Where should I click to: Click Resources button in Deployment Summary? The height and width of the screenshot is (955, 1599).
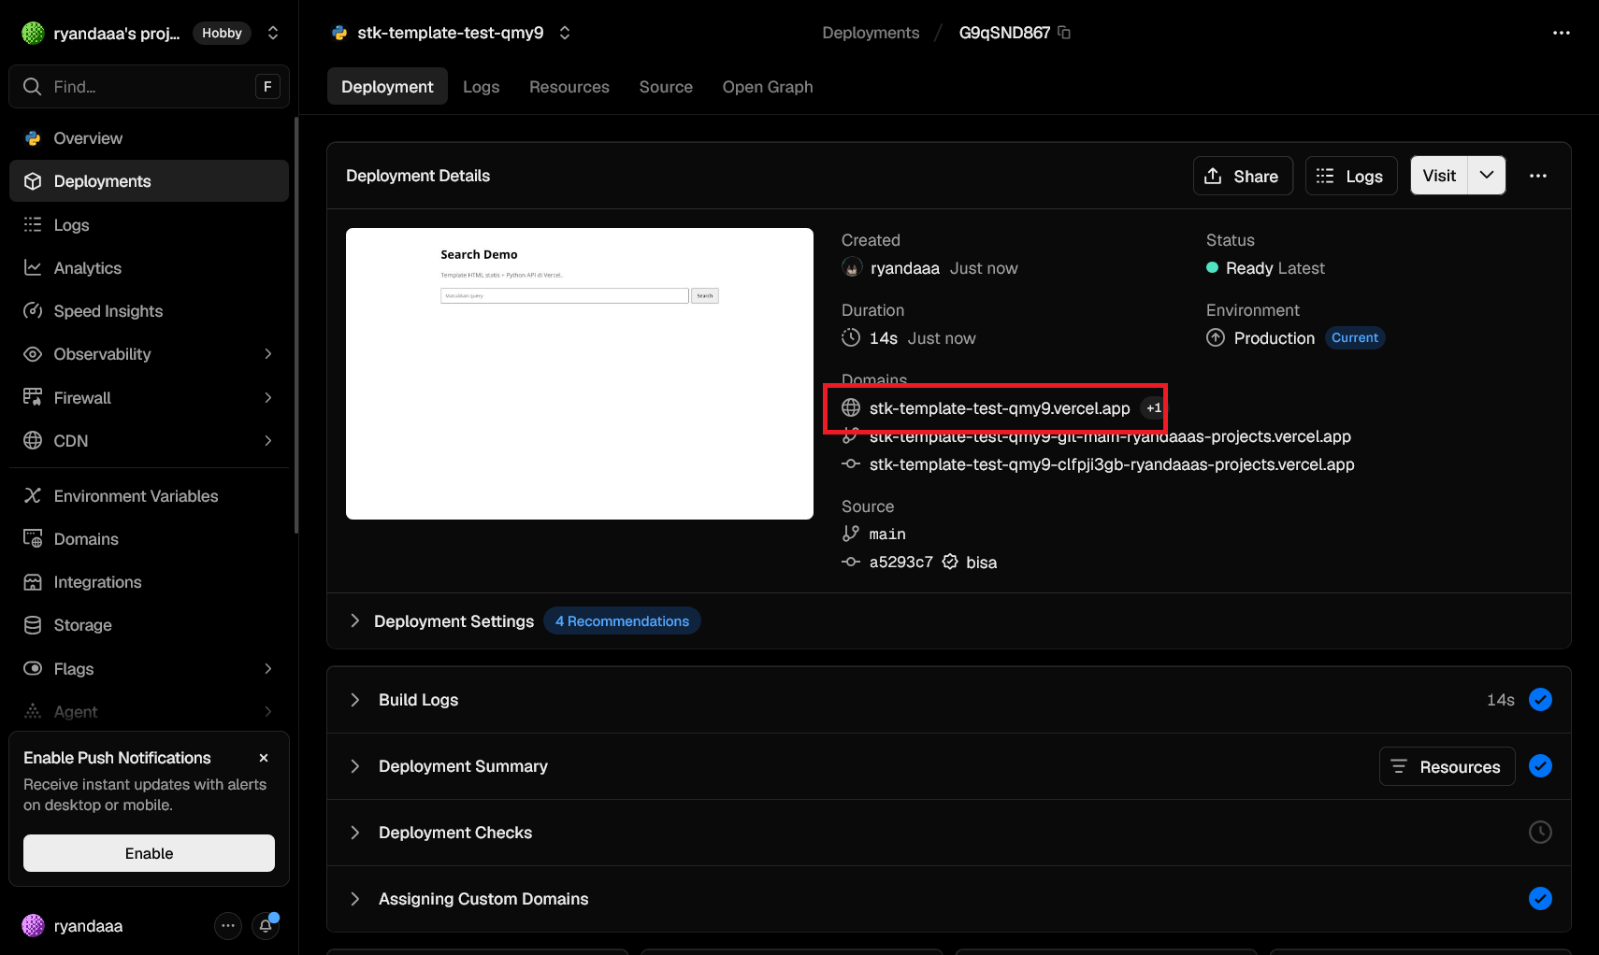pos(1448,766)
